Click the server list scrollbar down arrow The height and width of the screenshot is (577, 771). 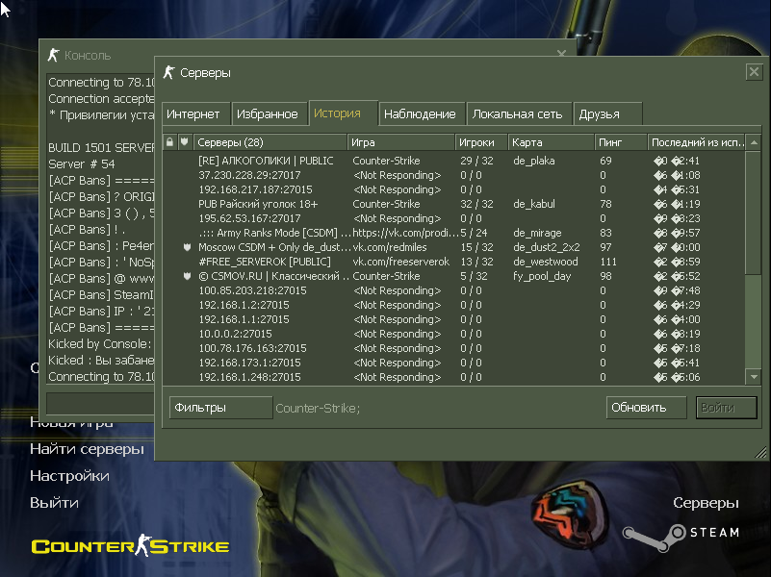click(754, 377)
